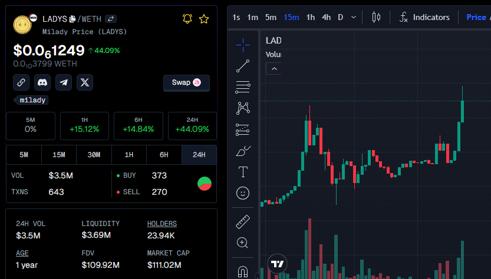Select the Fibonacci retracement tool
This screenshot has height=279, width=491.
click(243, 87)
